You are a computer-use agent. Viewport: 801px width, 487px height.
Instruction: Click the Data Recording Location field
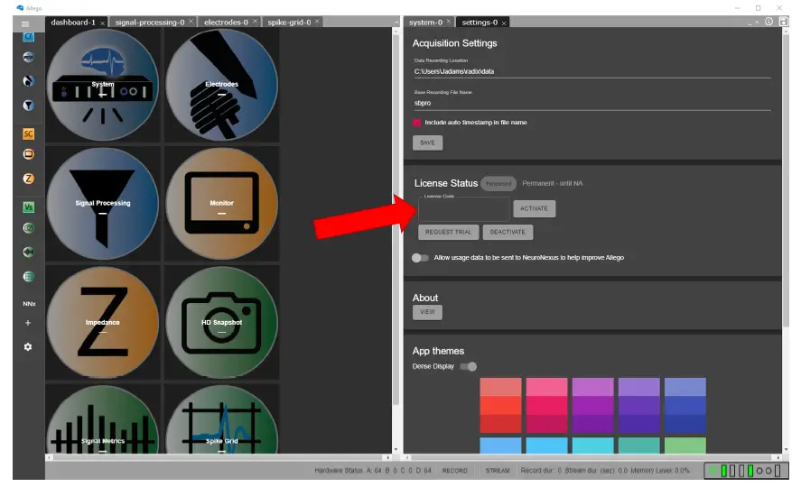pos(592,72)
